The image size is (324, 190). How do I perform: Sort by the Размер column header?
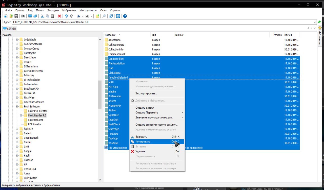point(276,35)
